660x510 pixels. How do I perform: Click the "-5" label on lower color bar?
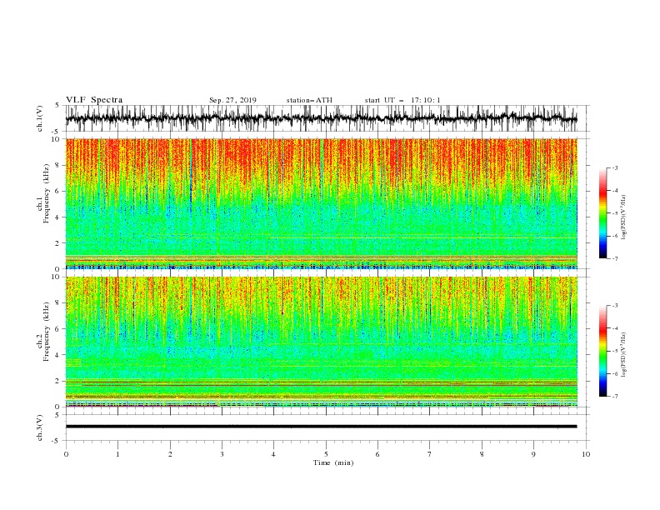[615, 351]
